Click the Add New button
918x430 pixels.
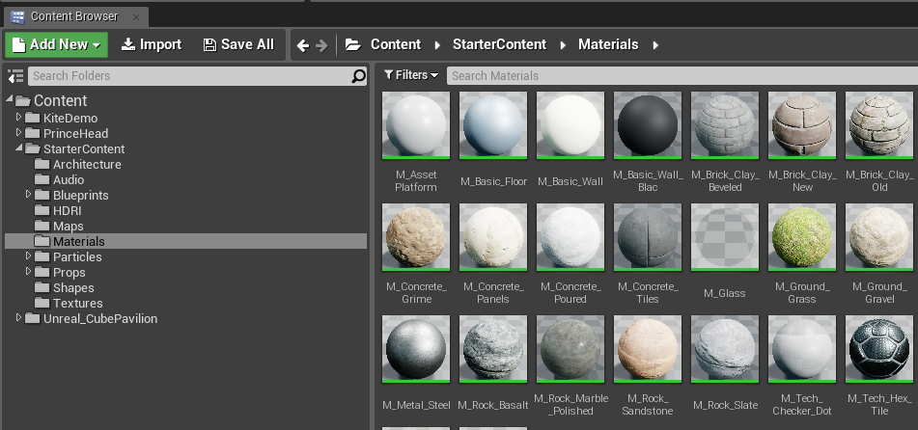(56, 44)
